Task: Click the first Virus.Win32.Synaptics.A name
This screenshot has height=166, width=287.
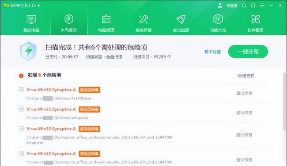Action: (51, 90)
